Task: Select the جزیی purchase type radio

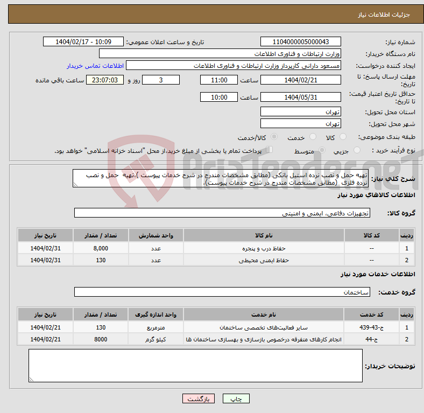Action: pos(357,150)
